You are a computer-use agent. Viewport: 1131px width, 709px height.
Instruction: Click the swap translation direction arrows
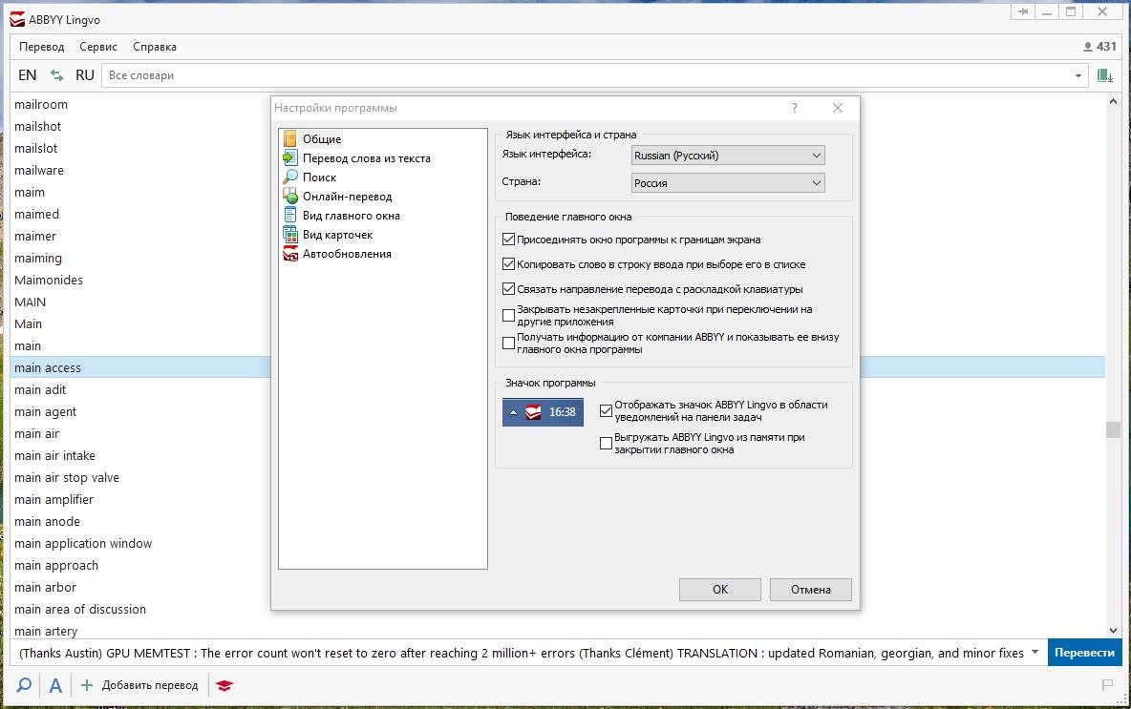pyautogui.click(x=56, y=75)
